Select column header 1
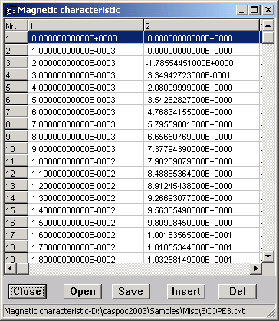 [x=86, y=25]
